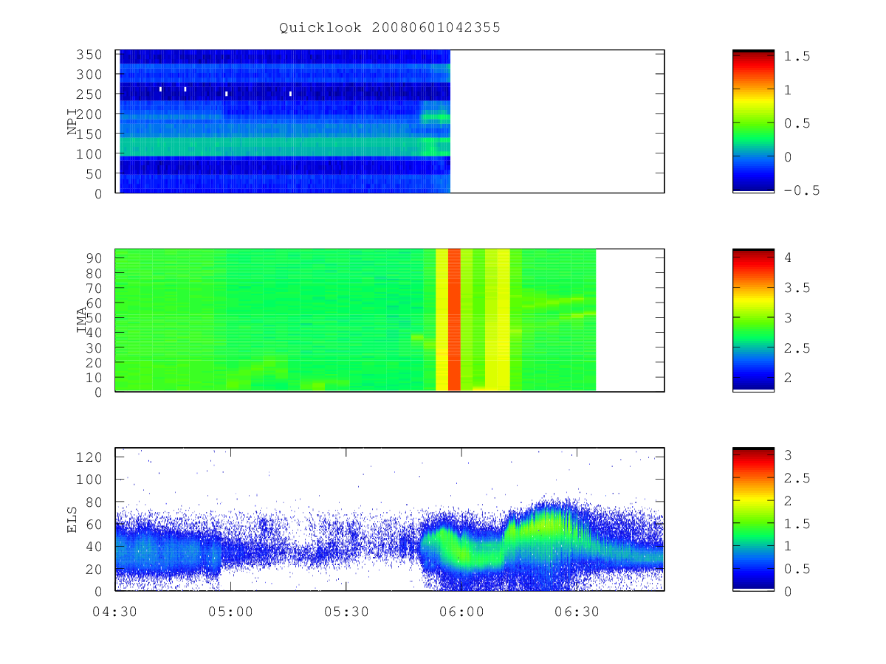The width and height of the screenshot is (886, 664).
Task: Click the 350 tick label on NPI axis
Action: coord(89,55)
